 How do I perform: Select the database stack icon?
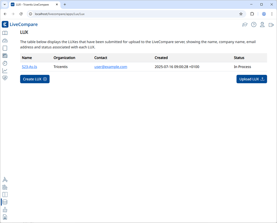[x=5, y=202]
